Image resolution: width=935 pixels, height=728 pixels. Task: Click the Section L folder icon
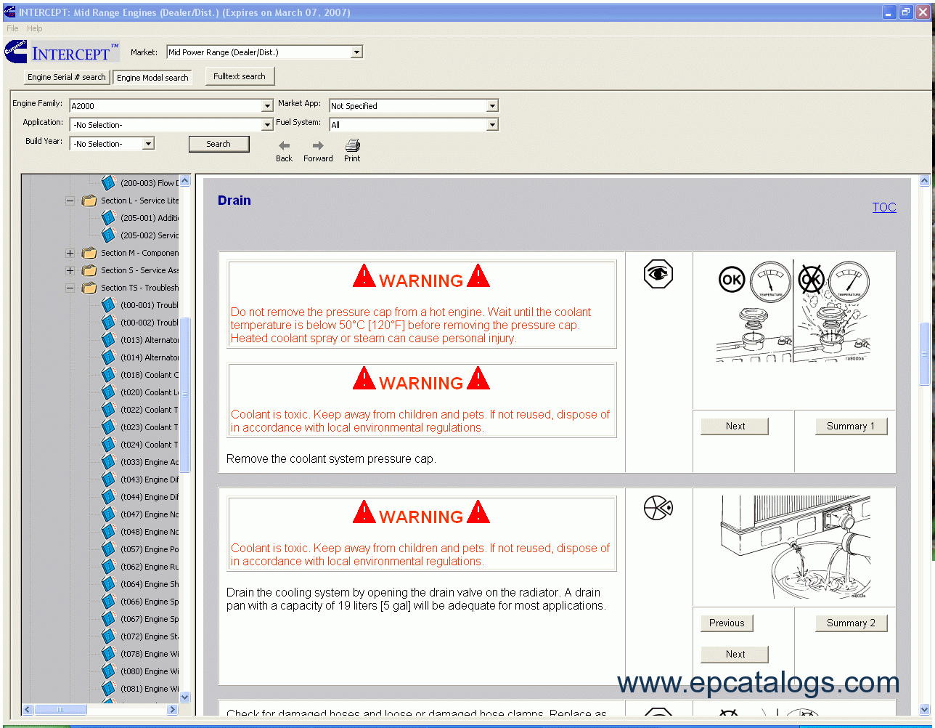tap(89, 201)
